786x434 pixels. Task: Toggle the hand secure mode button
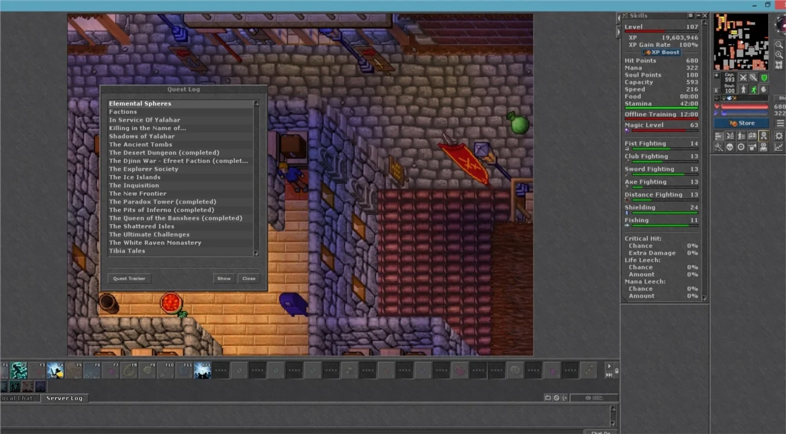pyautogui.click(x=764, y=90)
